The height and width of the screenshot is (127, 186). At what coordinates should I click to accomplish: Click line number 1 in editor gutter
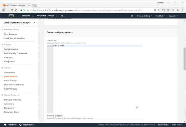(x=50, y=46)
